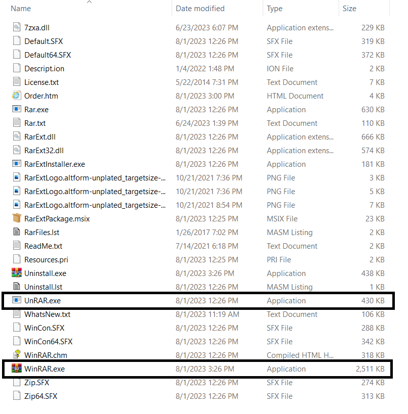Click the Default.SFX file icon
Image resolution: width=408 pixels, height=414 pixels.
17,41
